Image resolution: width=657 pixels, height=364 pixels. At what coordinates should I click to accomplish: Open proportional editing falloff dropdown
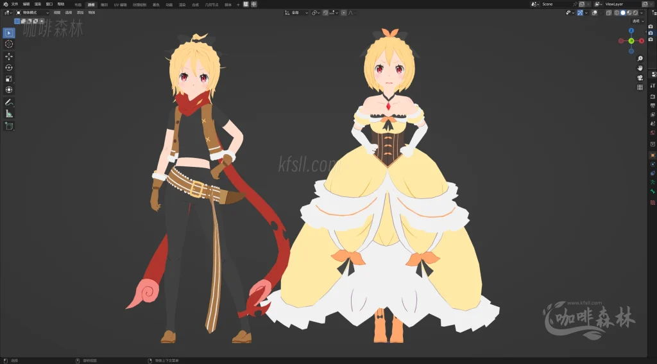351,13
